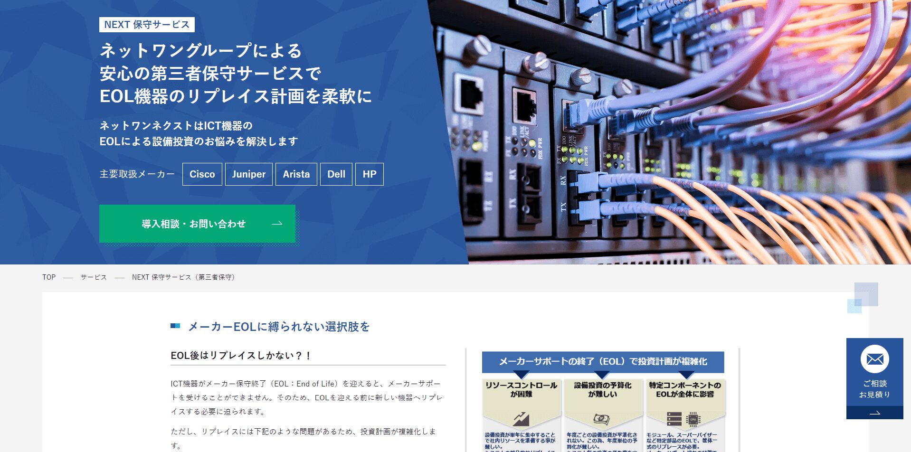Click the hero headline EOL機器のリプレイス計画を柔軟に
The image size is (911, 452).
[236, 96]
